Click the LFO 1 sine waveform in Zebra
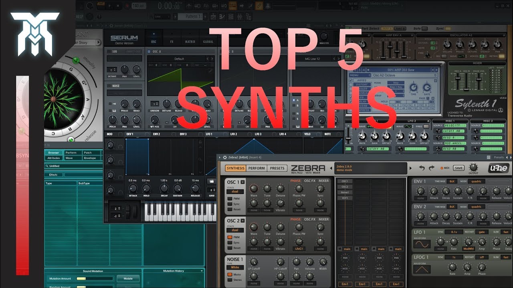 (x=422, y=244)
